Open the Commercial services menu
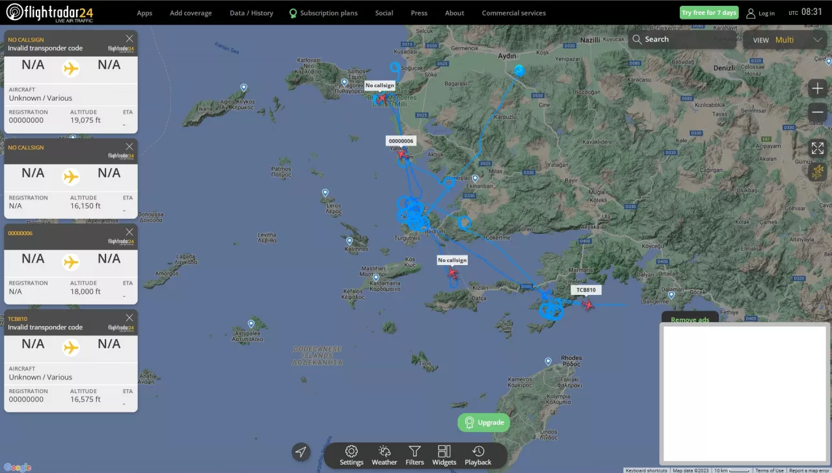Image resolution: width=832 pixels, height=473 pixels. (x=513, y=13)
